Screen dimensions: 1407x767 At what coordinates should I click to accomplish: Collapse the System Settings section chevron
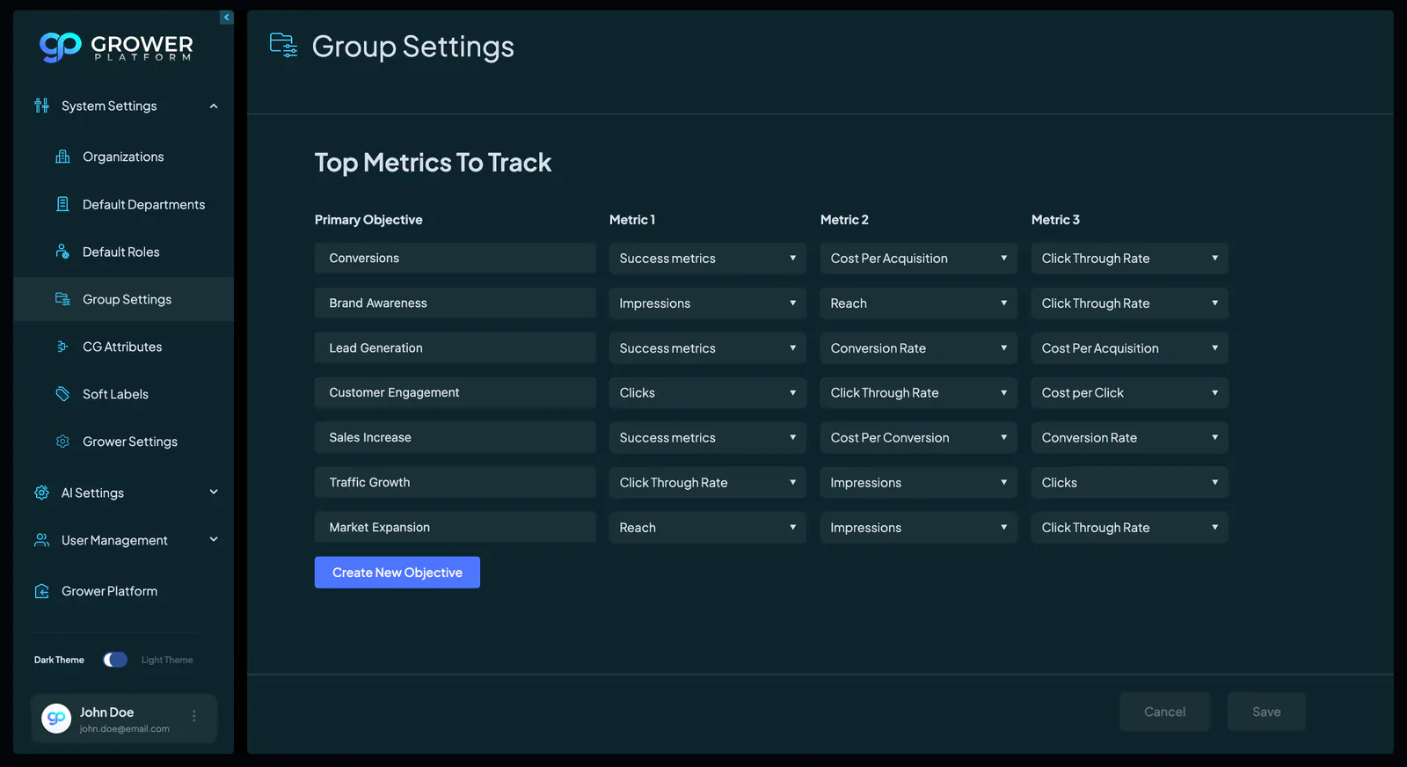pos(214,106)
